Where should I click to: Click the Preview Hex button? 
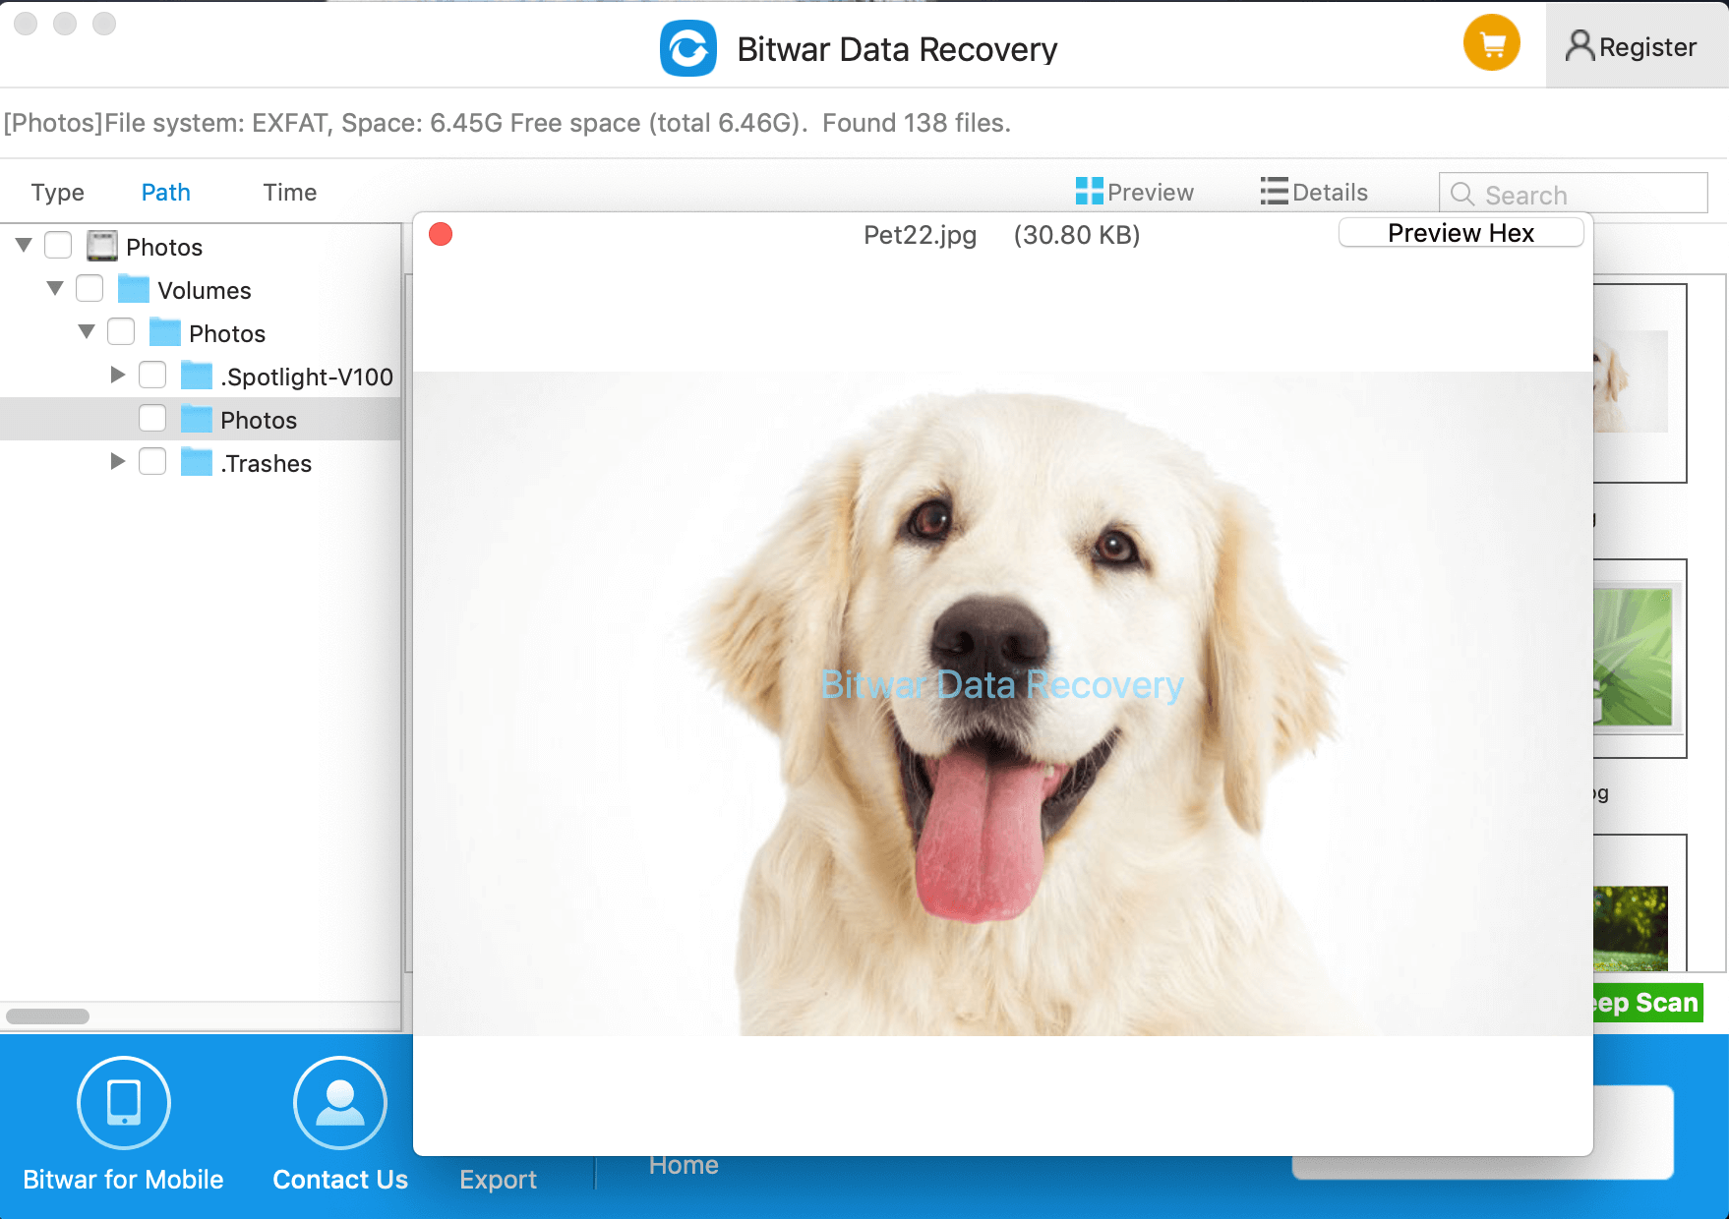click(1461, 233)
